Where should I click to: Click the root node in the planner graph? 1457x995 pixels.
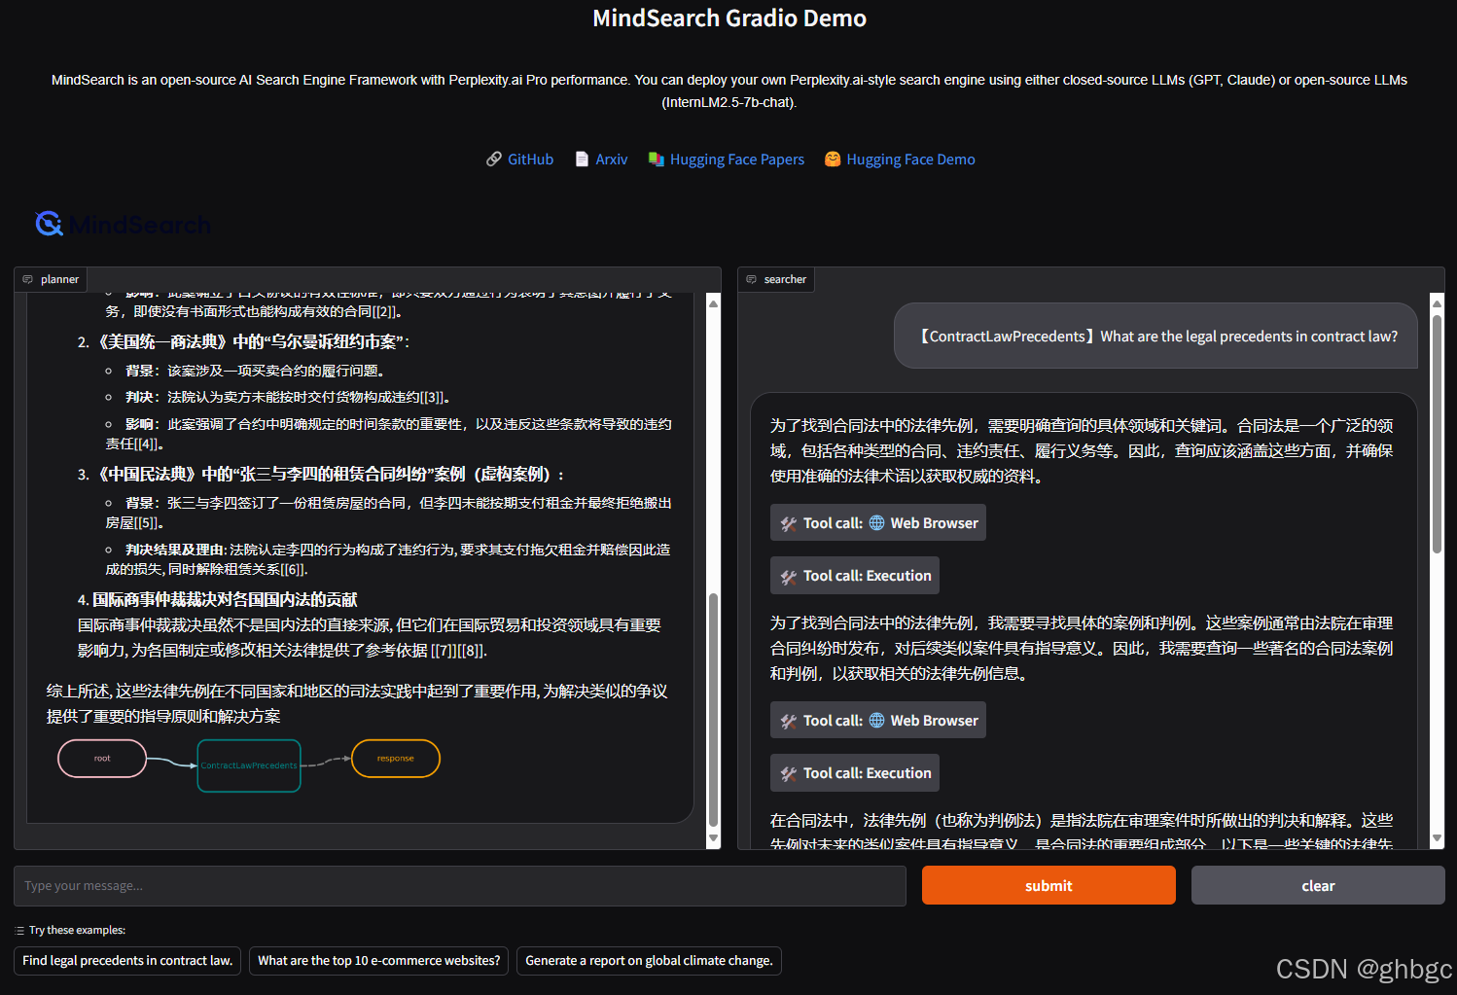(x=102, y=759)
